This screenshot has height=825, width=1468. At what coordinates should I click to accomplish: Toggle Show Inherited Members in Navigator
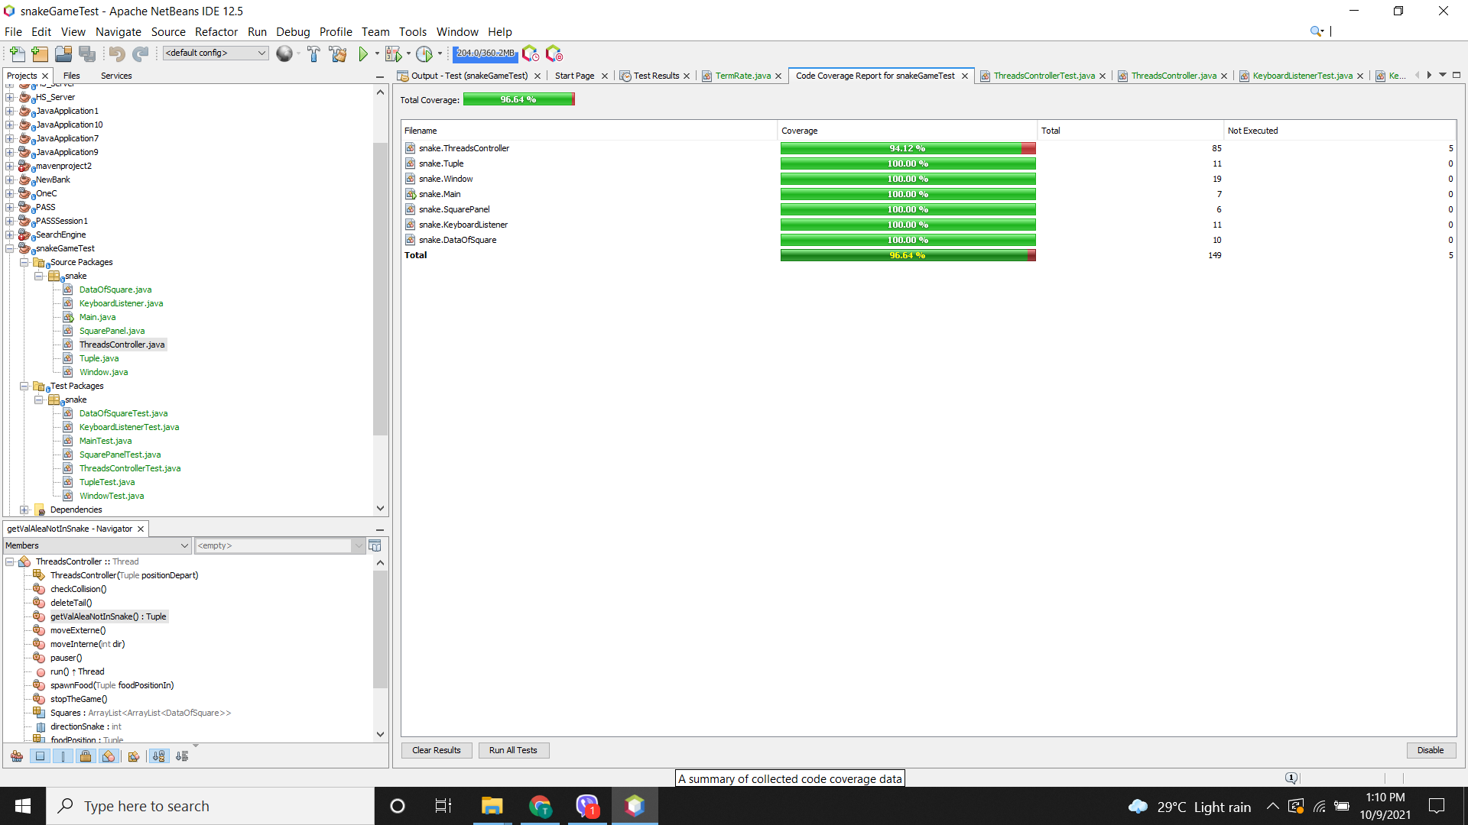(17, 756)
